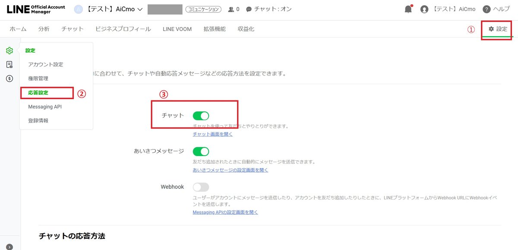The width and height of the screenshot is (518, 250).
Task: Select アカウント設定 in settings menu
Action: pyautogui.click(x=46, y=65)
